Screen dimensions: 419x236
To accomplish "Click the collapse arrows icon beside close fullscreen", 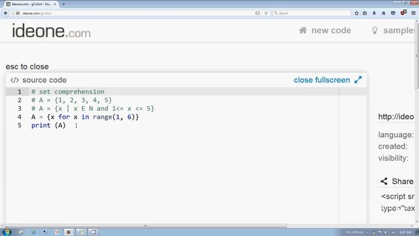I will (x=358, y=80).
